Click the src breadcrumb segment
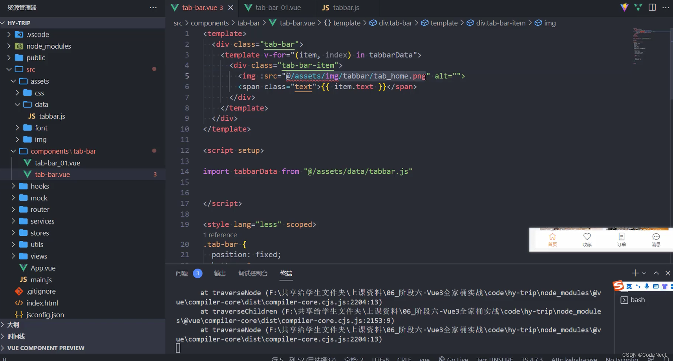Screen dimensions: 673x361 coord(178,23)
